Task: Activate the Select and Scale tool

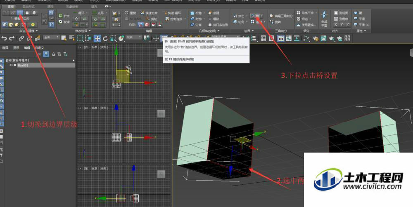Action: 113,38
